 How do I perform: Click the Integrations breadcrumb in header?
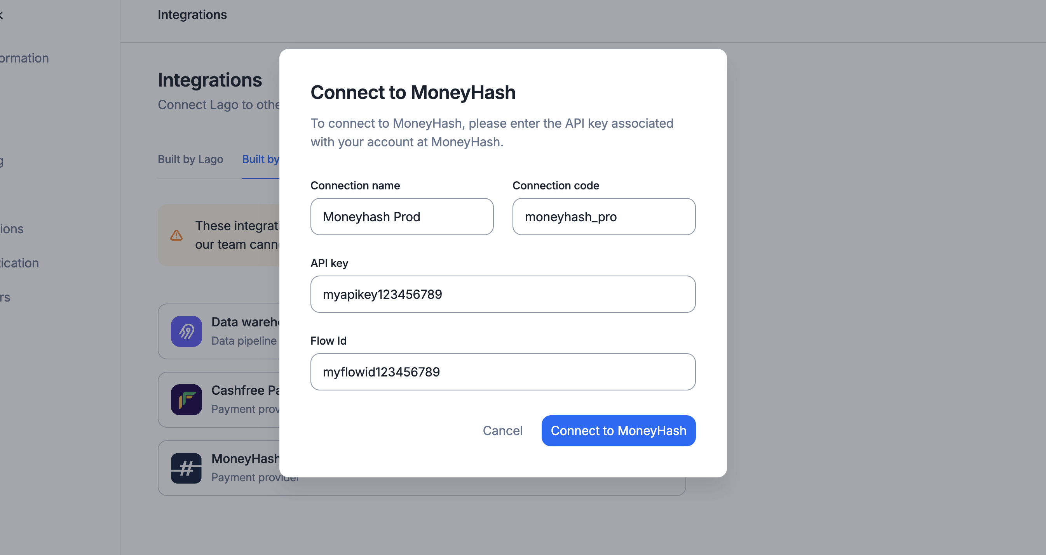pyautogui.click(x=192, y=15)
